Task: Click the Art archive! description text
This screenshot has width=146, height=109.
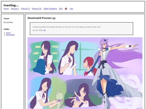Action: click(8, 22)
